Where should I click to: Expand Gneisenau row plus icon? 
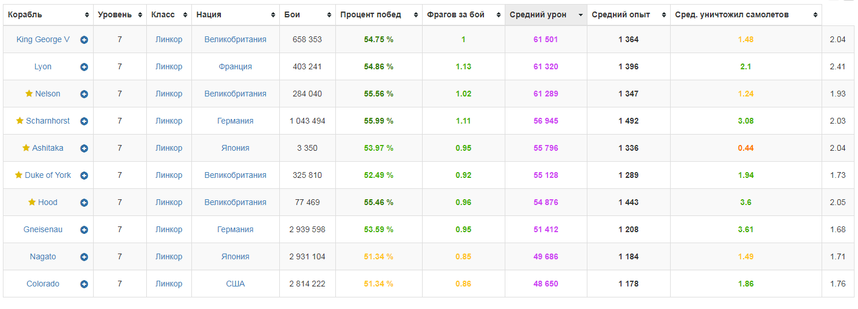tap(84, 230)
